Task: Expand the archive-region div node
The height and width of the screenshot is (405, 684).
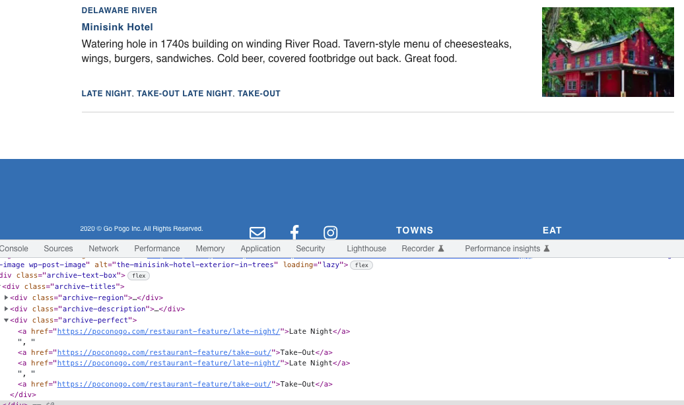Action: pos(6,297)
